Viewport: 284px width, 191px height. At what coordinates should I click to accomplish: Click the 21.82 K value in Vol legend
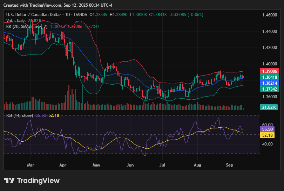(x=35, y=21)
